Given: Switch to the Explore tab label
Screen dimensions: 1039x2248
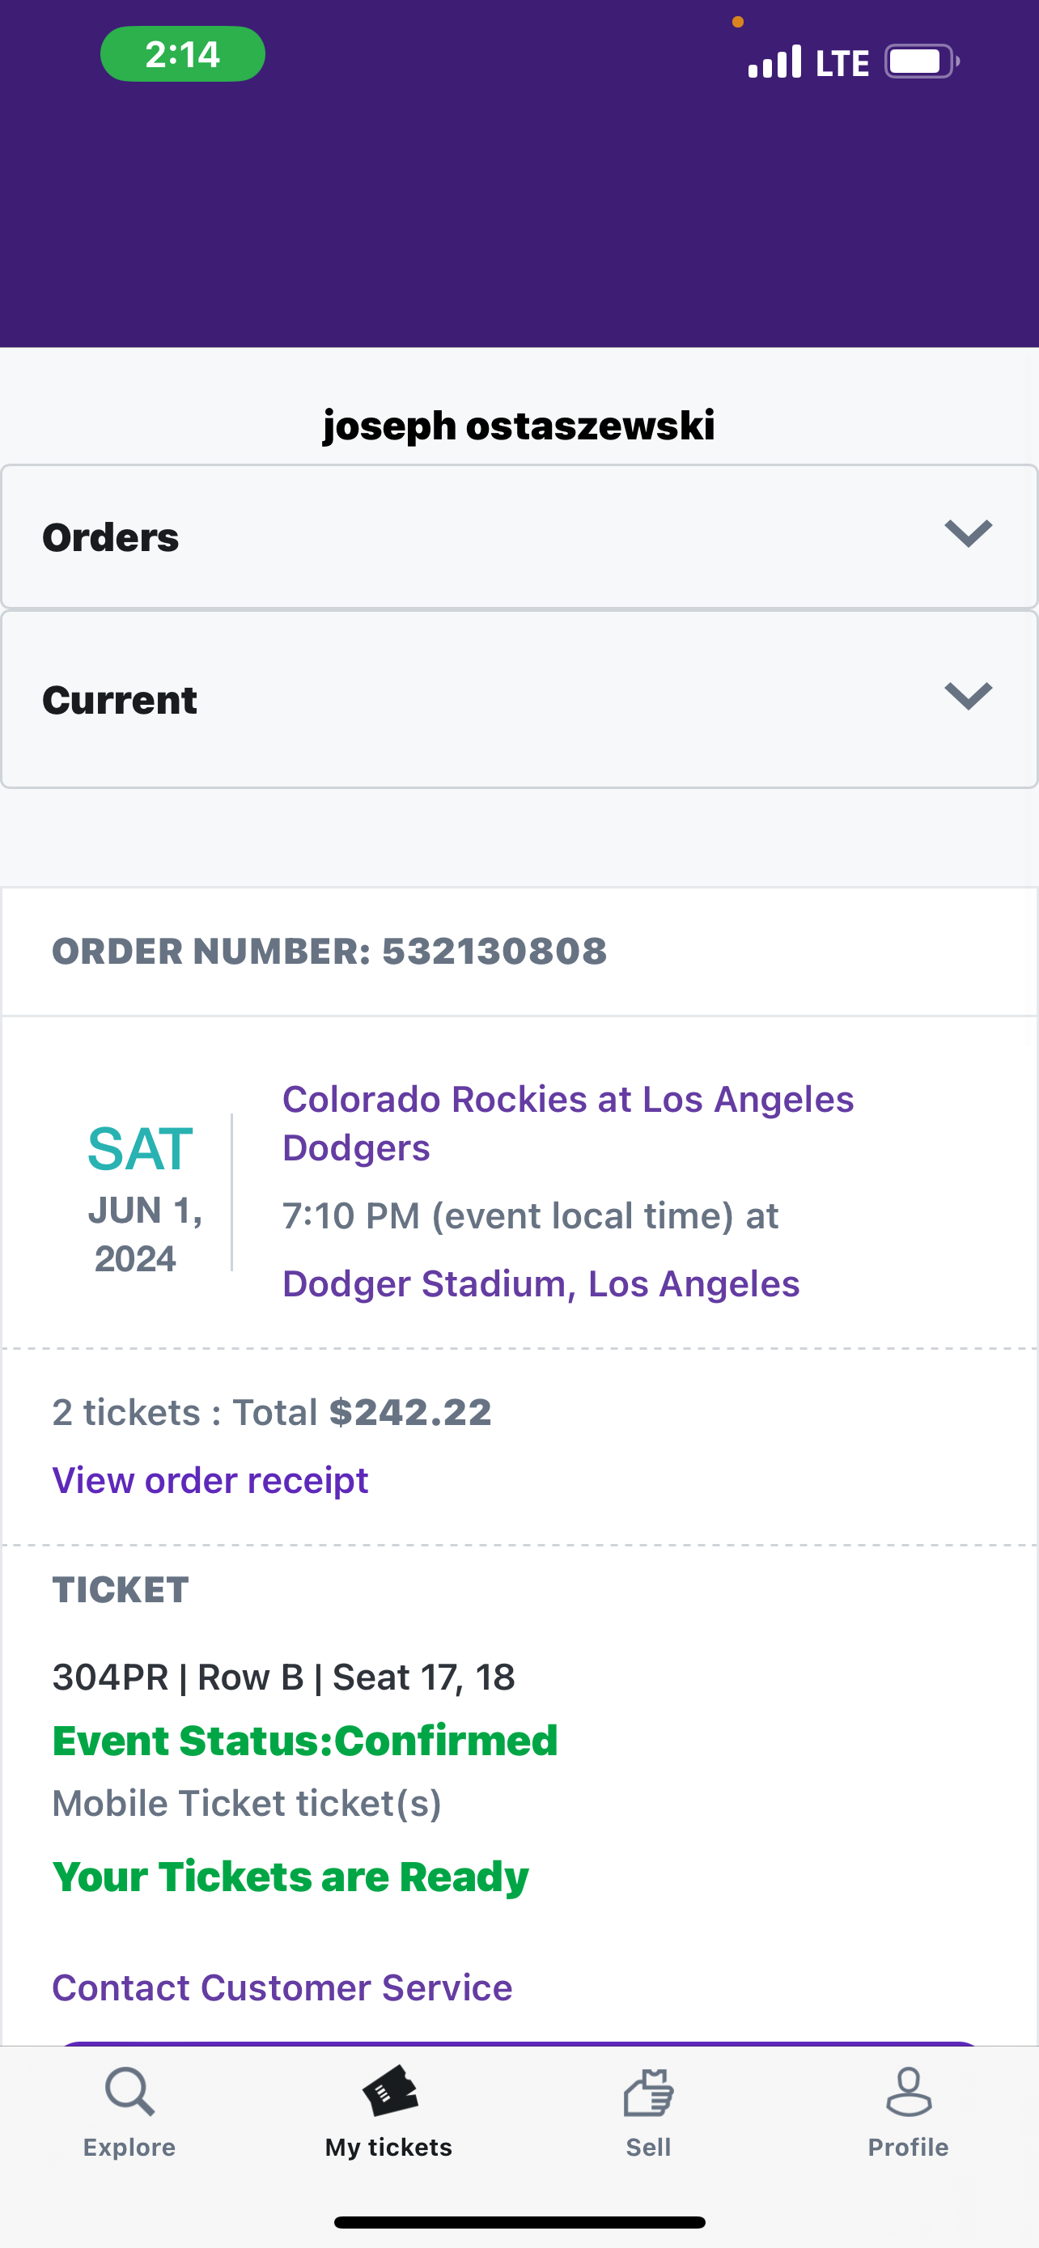Looking at the screenshot, I should coord(130,2147).
